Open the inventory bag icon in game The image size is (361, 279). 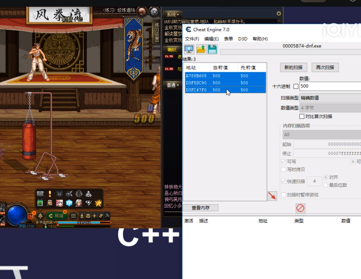88,216
